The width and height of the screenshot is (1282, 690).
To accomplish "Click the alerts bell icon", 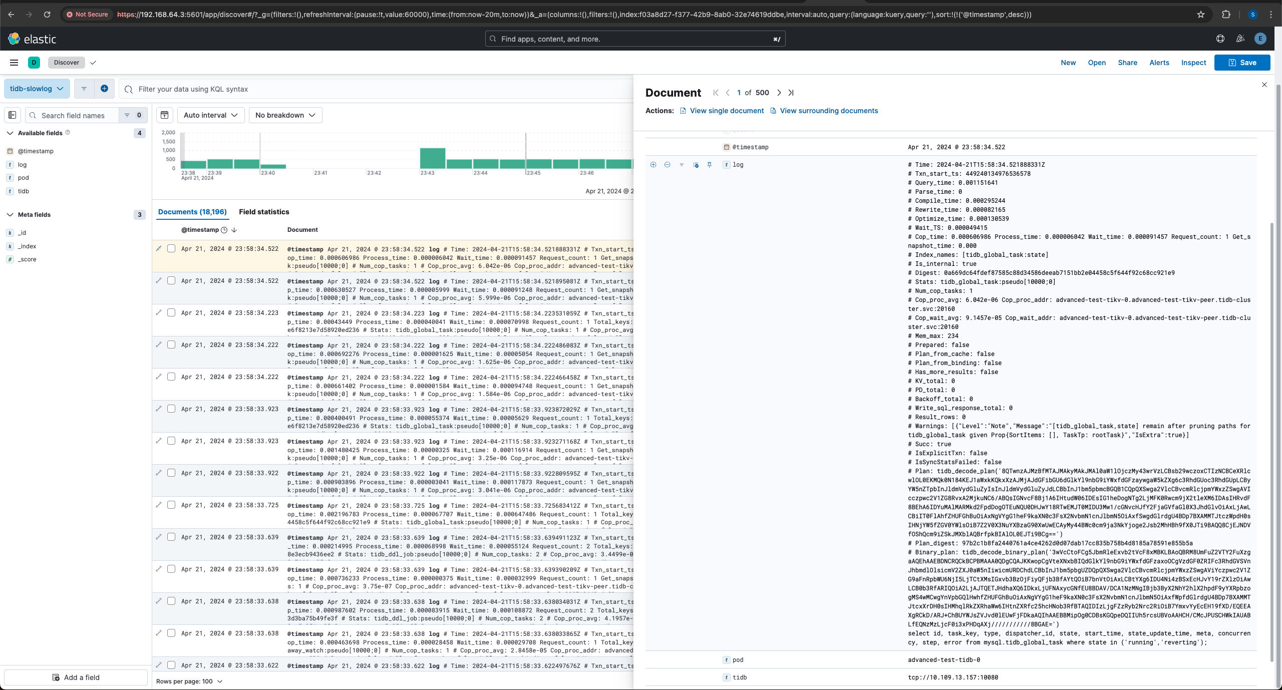I will (1158, 62).
